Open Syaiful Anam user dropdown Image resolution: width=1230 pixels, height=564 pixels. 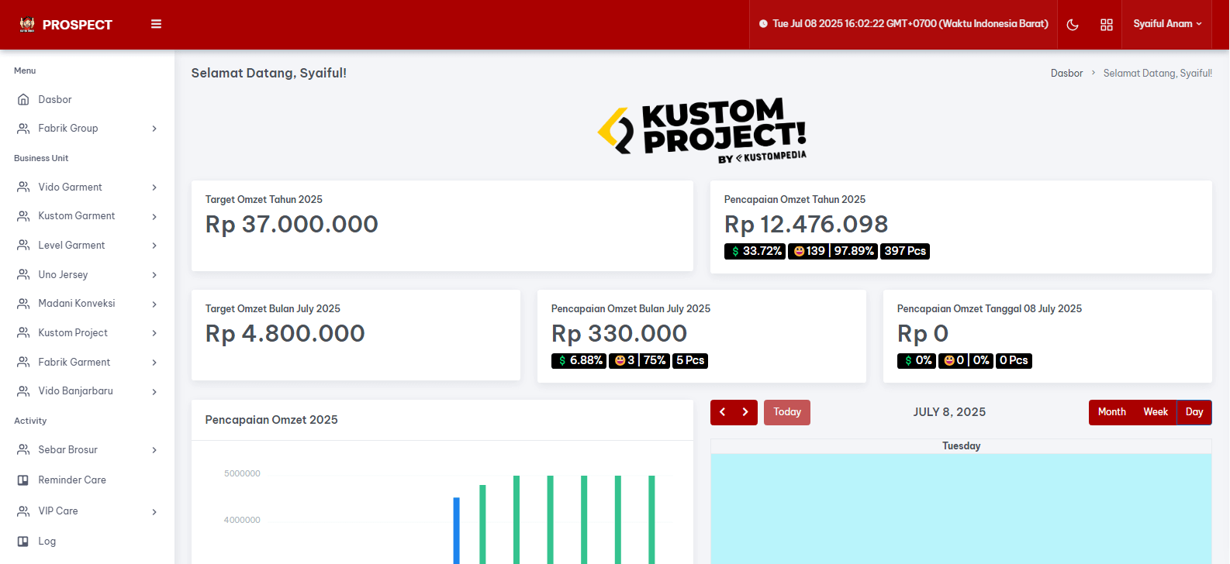pyautogui.click(x=1167, y=24)
